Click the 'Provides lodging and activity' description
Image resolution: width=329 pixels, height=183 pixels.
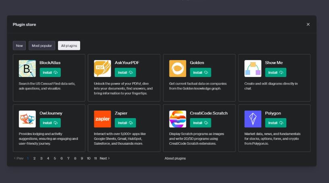[48, 139]
